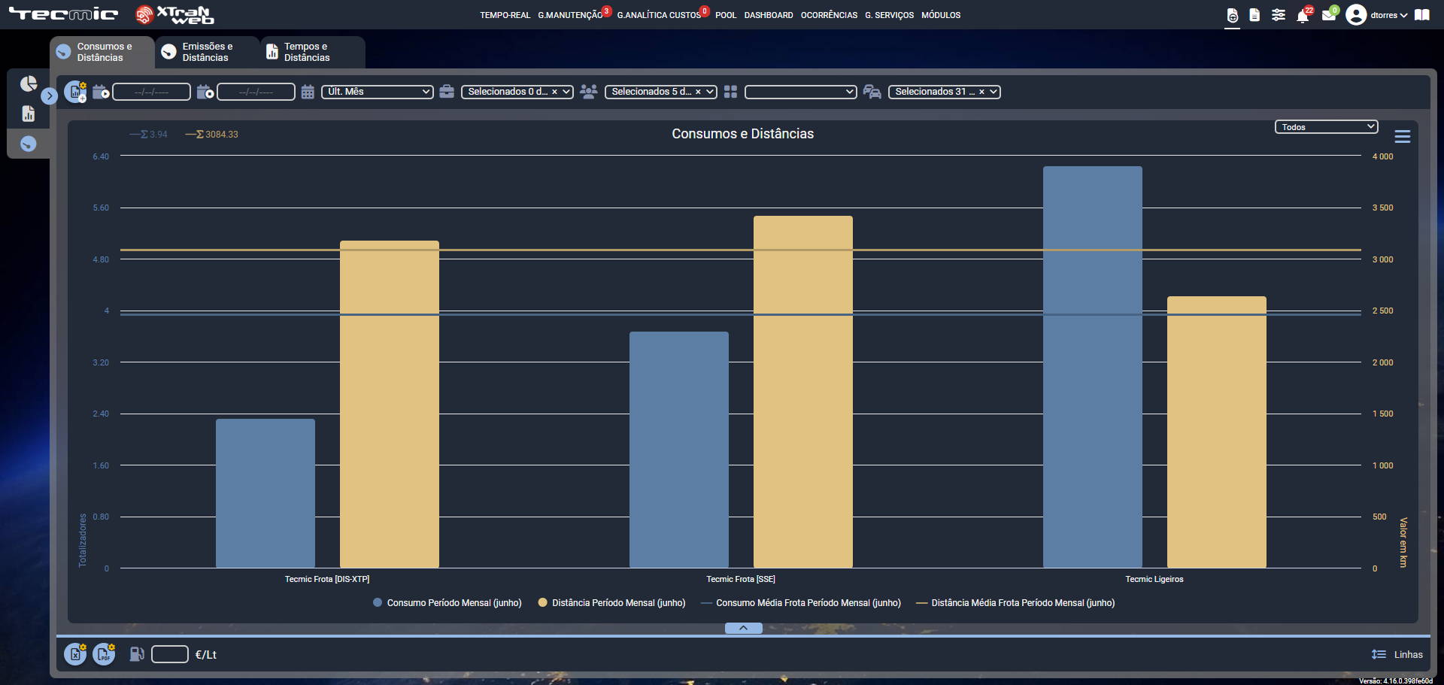Click the end date input field
Image resolution: width=1444 pixels, height=685 pixels.
(x=256, y=92)
